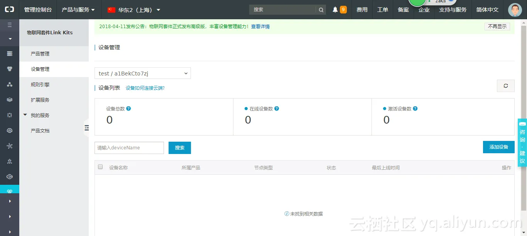Open the 华东2（上海）region selector

point(134,10)
